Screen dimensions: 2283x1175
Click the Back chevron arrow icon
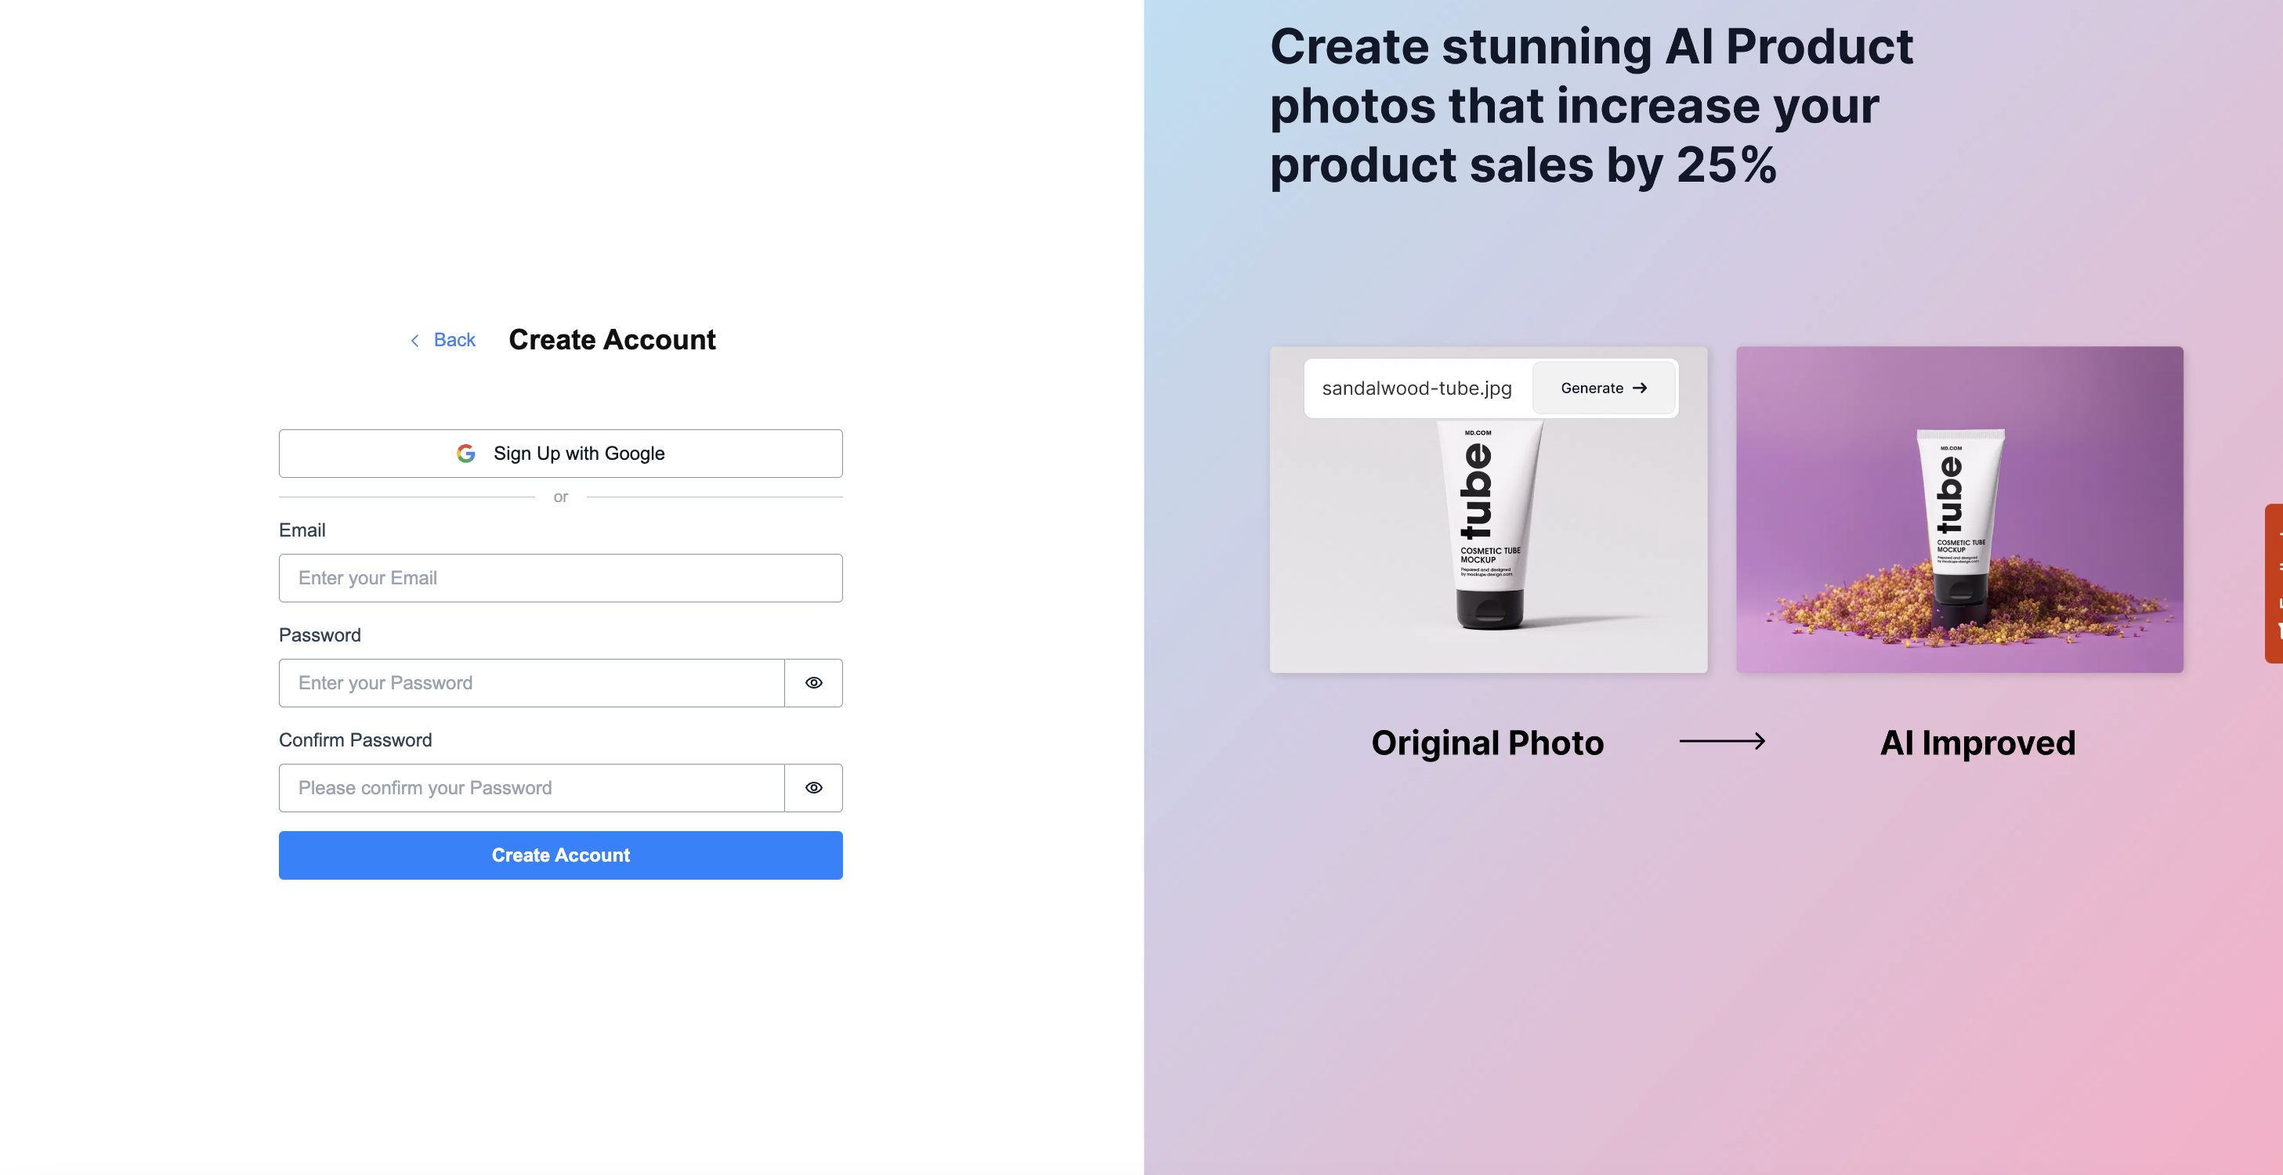click(414, 340)
